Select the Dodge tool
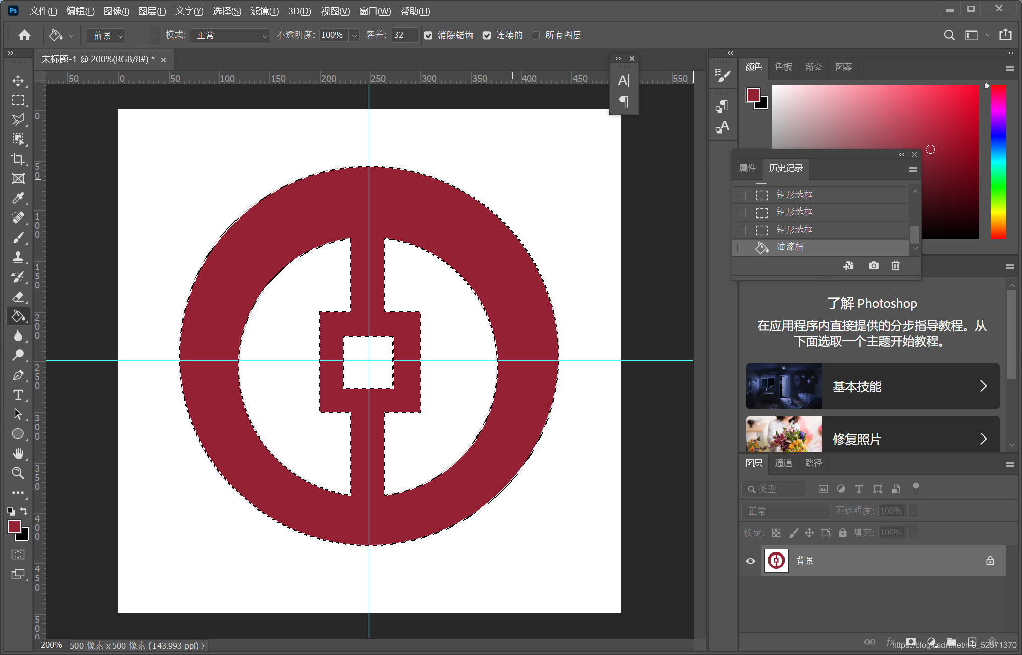This screenshot has height=655, width=1022. (18, 355)
